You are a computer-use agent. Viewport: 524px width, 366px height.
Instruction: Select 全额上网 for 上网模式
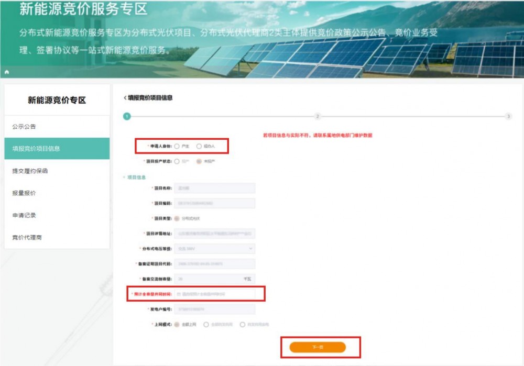click(177, 325)
